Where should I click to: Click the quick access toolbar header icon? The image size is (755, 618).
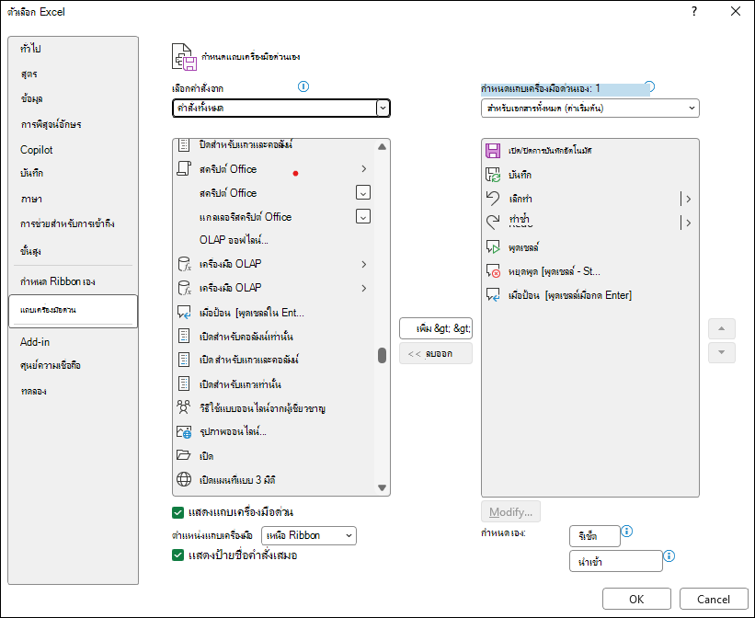click(x=185, y=57)
